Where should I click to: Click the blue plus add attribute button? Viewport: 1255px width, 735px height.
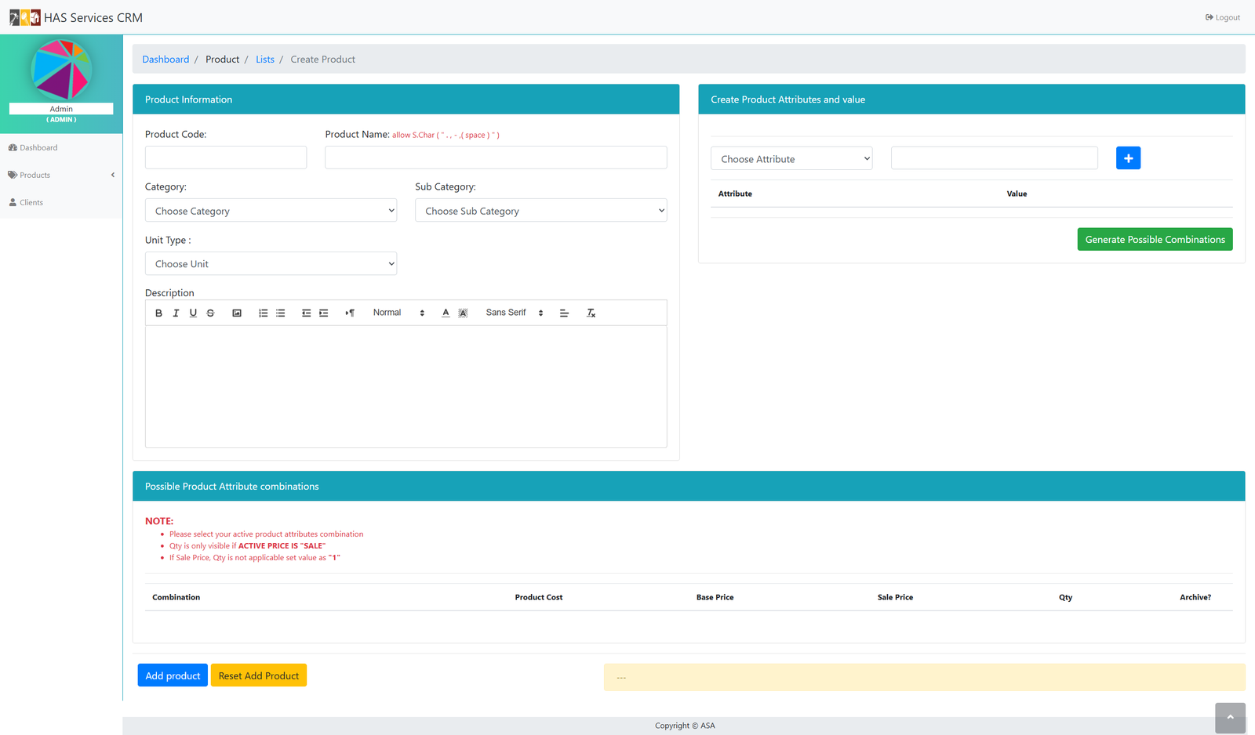click(x=1128, y=158)
